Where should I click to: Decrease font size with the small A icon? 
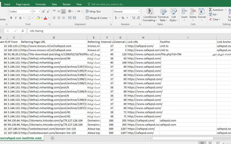pyautogui.click(x=48, y=12)
